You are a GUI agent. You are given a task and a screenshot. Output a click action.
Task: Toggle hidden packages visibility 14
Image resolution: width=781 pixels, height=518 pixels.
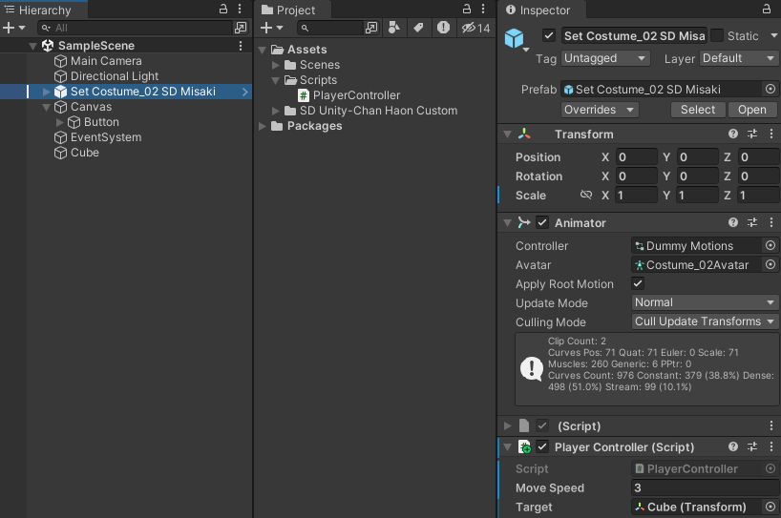(x=475, y=28)
